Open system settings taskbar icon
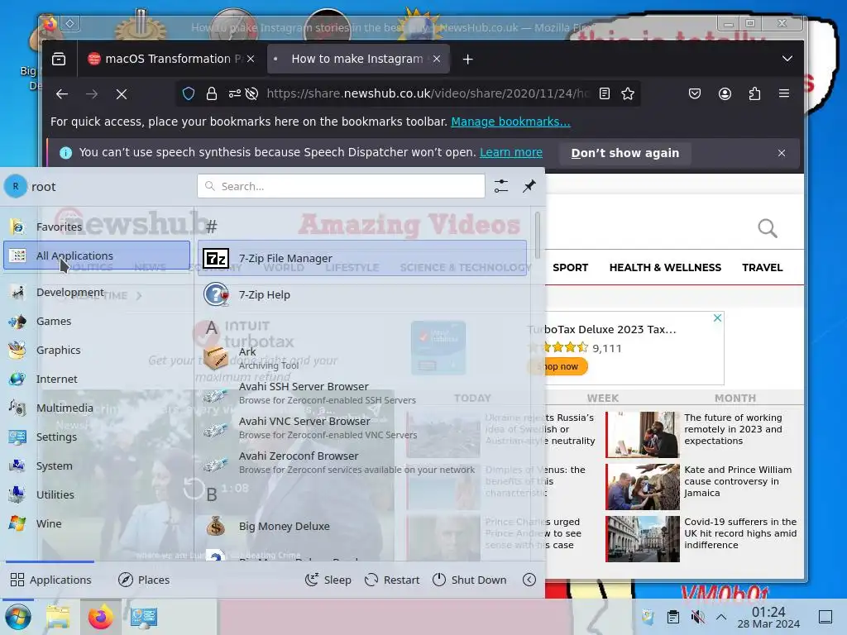This screenshot has height=635, width=847. pos(144,617)
